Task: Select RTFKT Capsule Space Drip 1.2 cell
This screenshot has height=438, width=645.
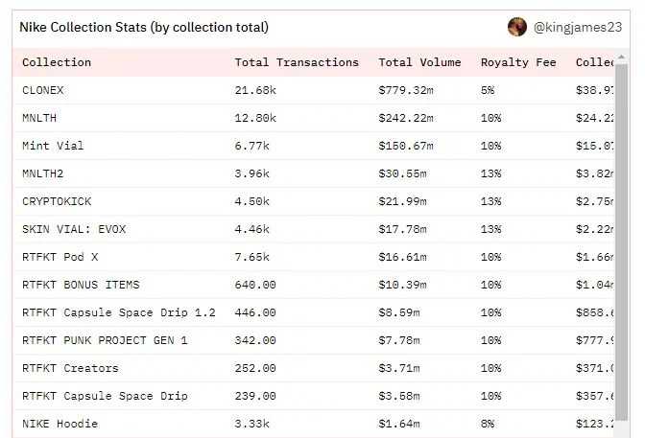Action: click(119, 312)
